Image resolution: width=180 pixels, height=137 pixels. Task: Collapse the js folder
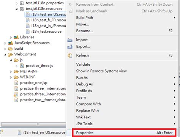[x=11, y=60]
